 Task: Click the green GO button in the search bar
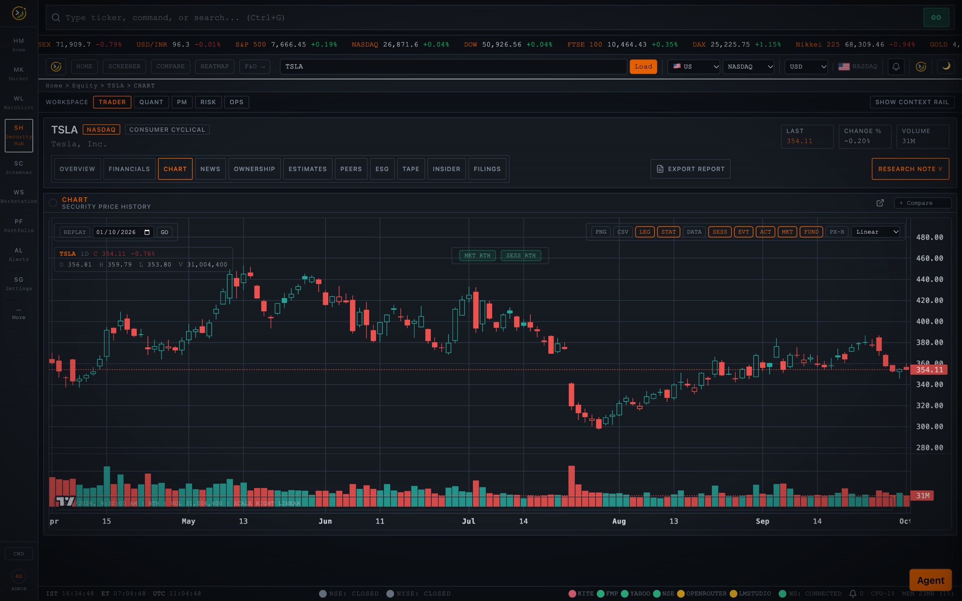click(x=936, y=18)
